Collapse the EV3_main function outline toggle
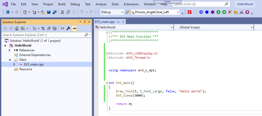Screen dimensions: 262x116 107,83
